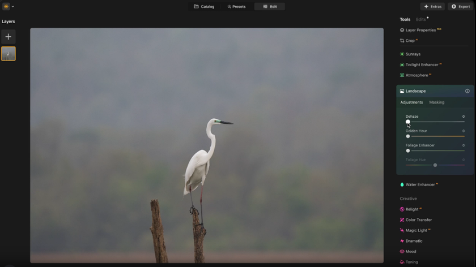
Task: Expand the Sunrays tool label
Action: tap(413, 54)
